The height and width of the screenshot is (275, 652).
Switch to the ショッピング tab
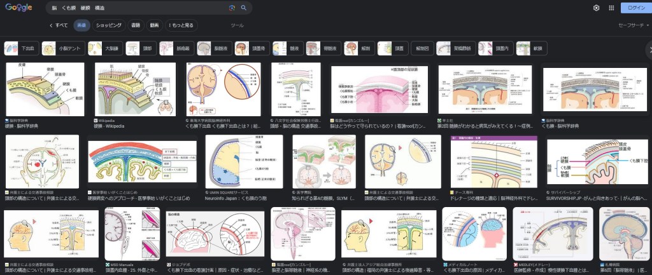click(x=108, y=25)
